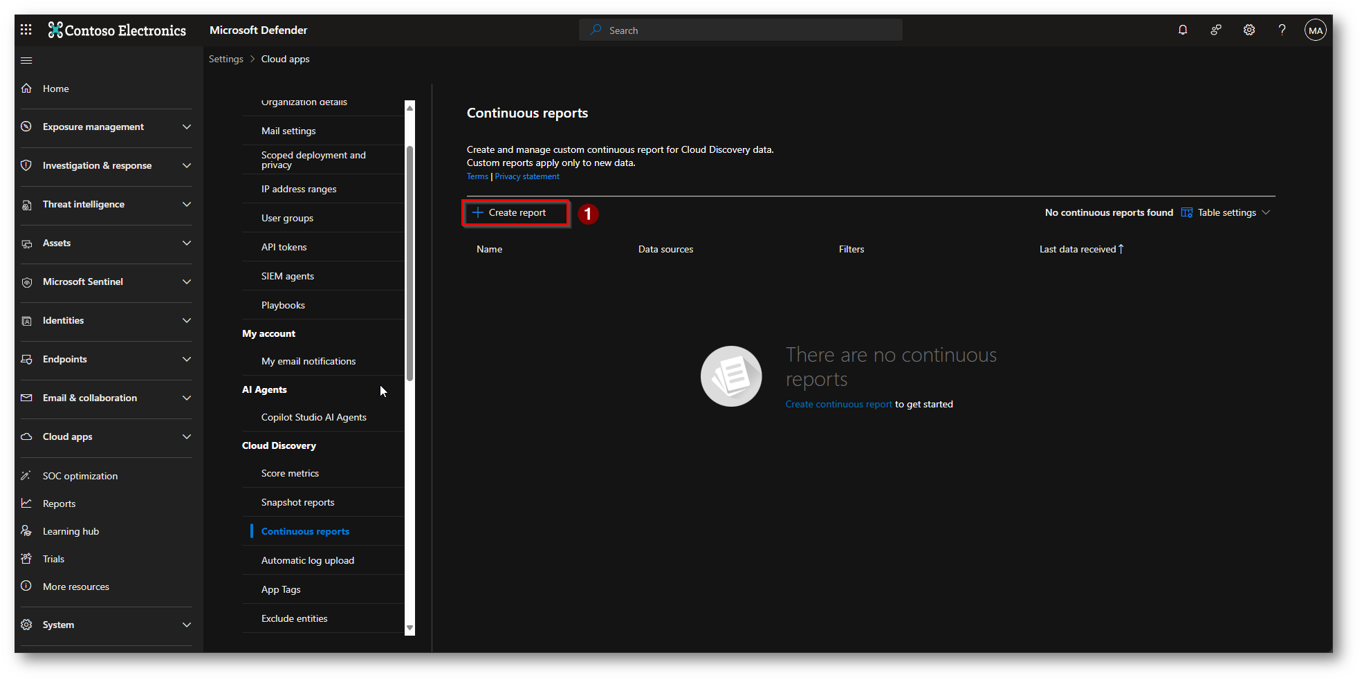Image resolution: width=1362 pixels, height=682 pixels.
Task: Click the help question mark icon
Action: [x=1282, y=30]
